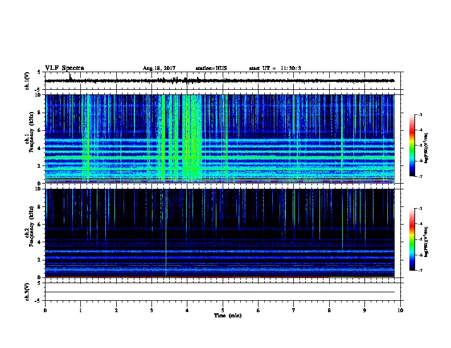Click the flat ch.3 voltage trace line
The width and height of the screenshot is (451, 348).
coord(220,292)
